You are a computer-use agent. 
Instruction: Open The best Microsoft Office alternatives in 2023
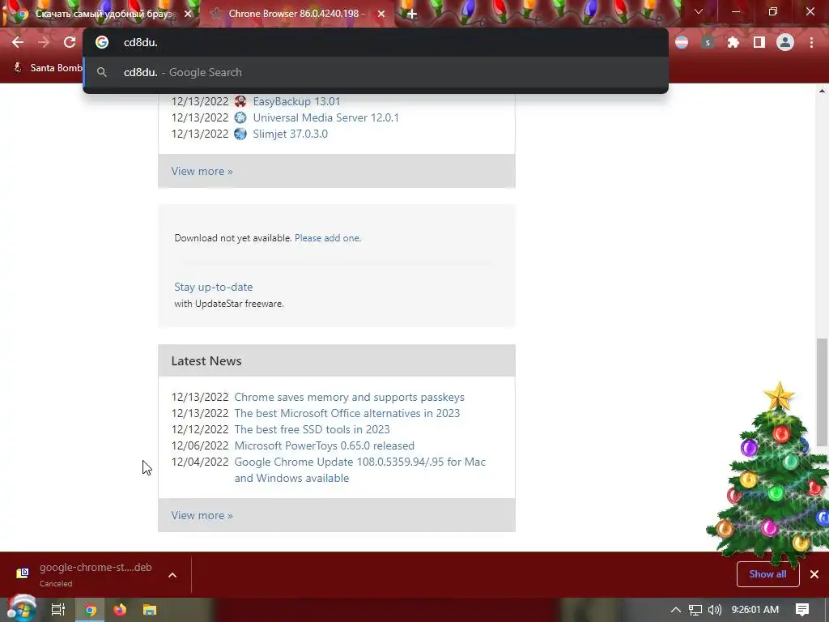point(346,413)
